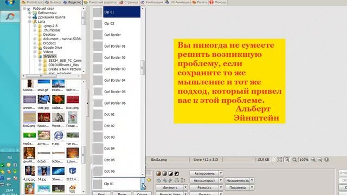Select the Clip 02 frame
Viewport: 347px width, 195px height.
[117, 23]
